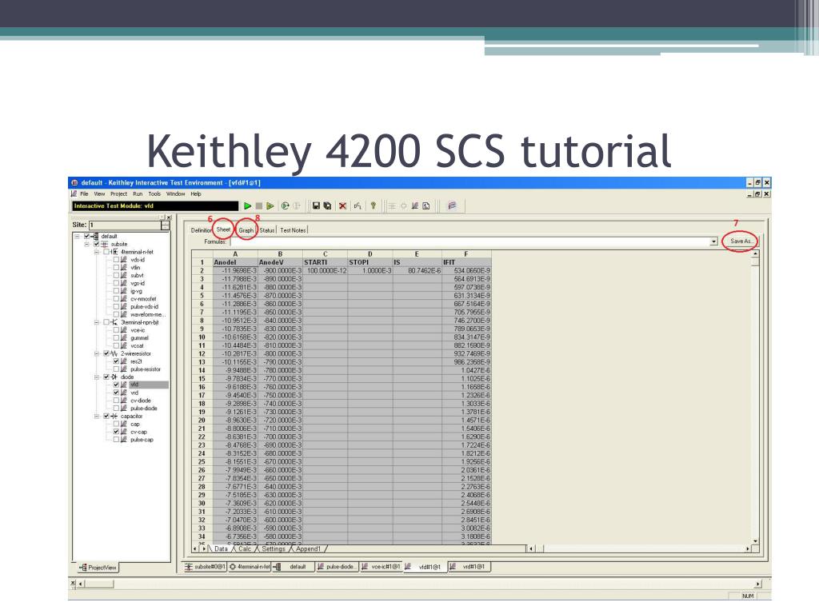Click the 3terminal-npn-bjt transistor icon
This screenshot has width=819, height=614.
[x=114, y=323]
